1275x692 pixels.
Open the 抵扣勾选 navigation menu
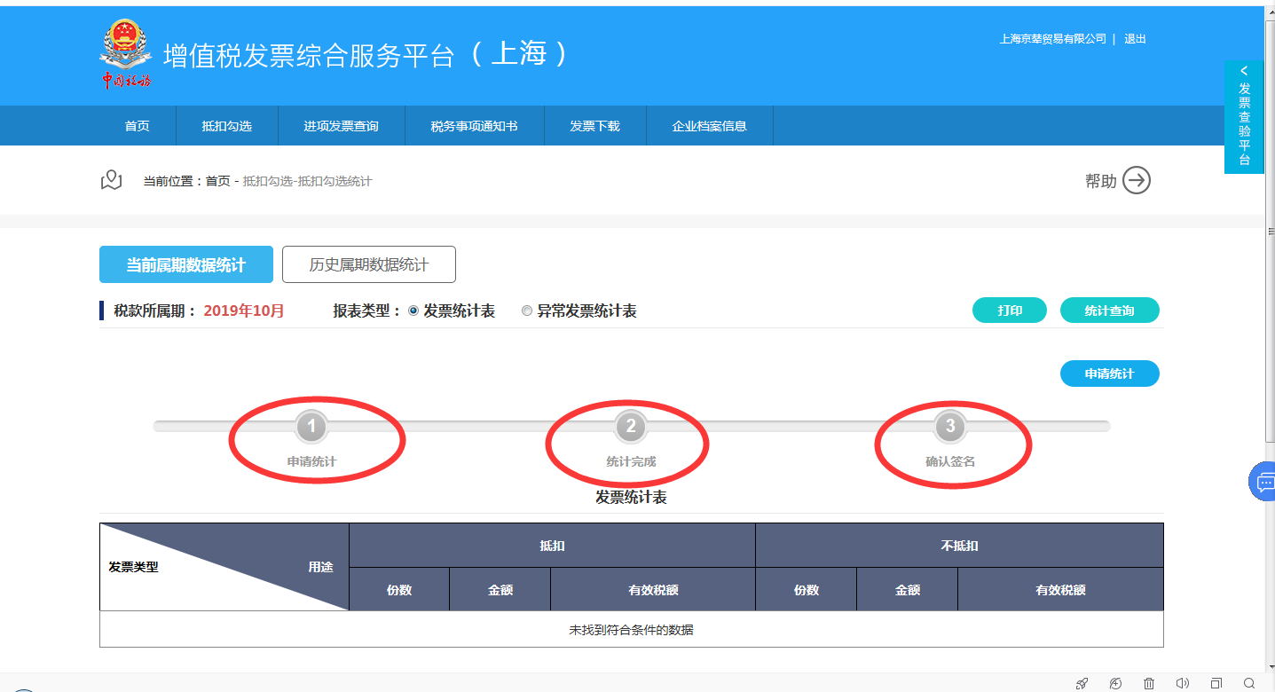(227, 126)
